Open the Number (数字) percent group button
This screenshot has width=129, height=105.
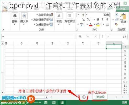59,19
